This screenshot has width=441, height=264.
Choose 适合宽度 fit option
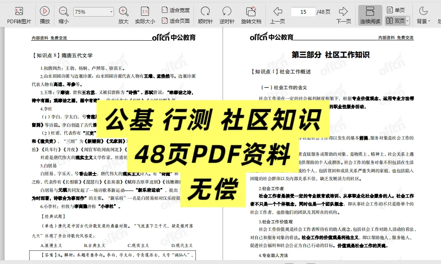176,10
